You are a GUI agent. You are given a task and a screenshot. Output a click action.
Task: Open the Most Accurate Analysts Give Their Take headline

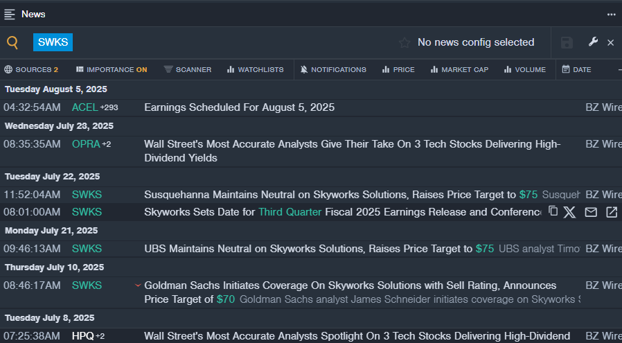[x=353, y=151]
